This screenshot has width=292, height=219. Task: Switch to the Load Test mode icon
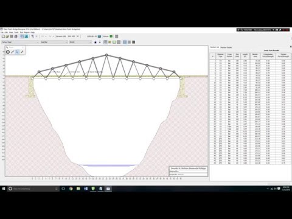[x=26, y=36]
